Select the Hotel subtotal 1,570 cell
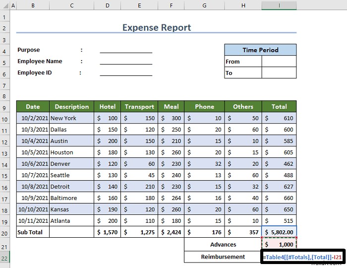The height and width of the screenshot is (268, 347). tap(108, 232)
